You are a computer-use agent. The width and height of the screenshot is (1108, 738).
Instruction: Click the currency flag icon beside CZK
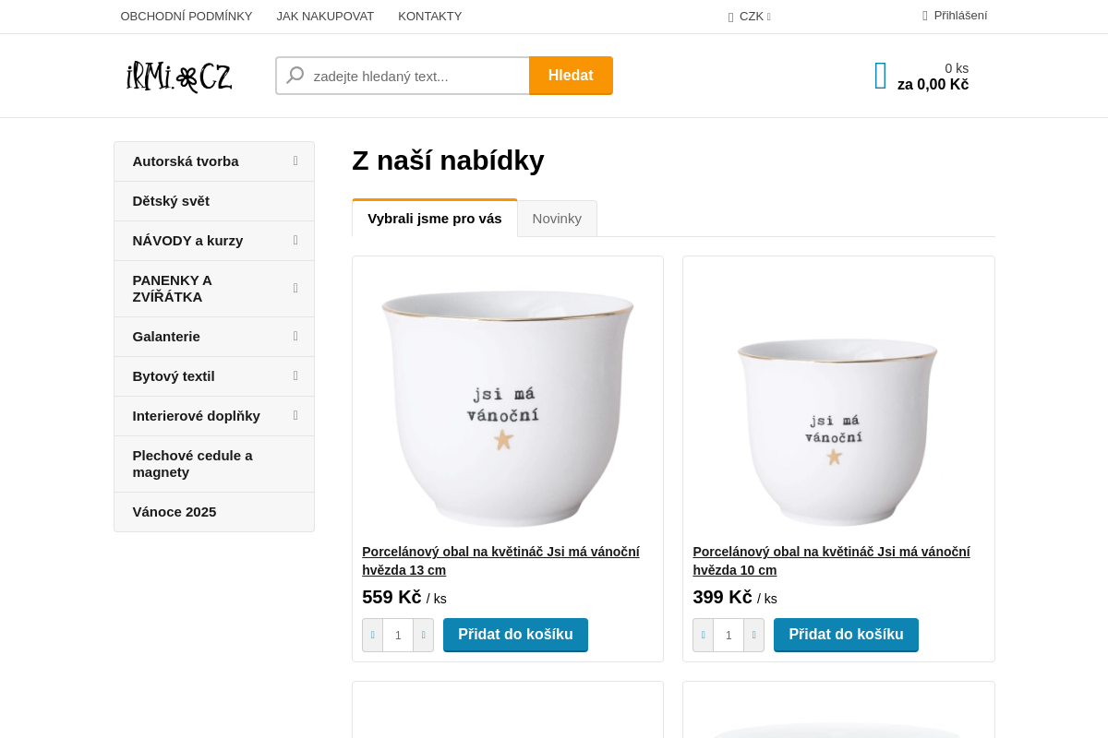730,16
